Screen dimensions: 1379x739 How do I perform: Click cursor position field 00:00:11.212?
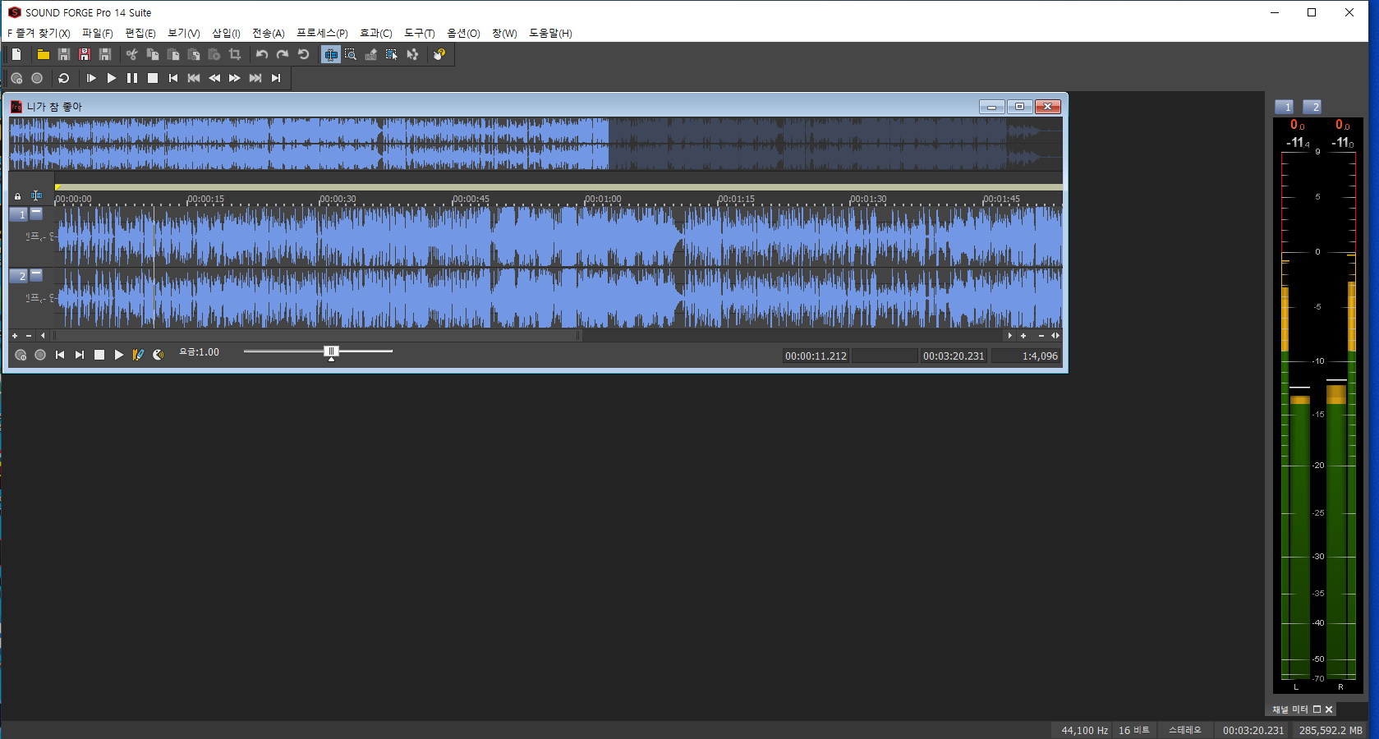click(816, 356)
